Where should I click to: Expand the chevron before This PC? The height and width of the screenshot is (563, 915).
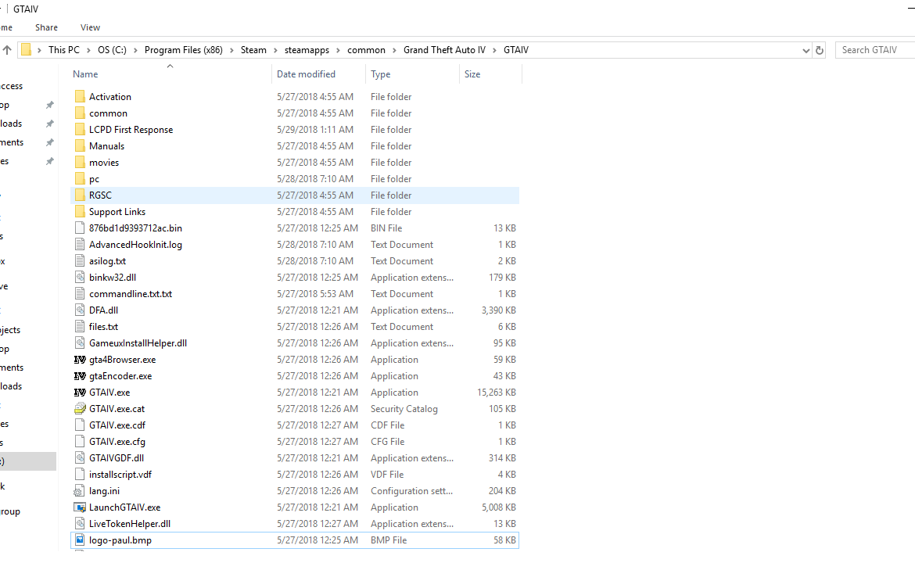40,50
